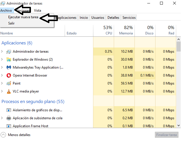Expand the Explorador de Windows (2) row
The height and width of the screenshot is (142, 183).
[x=2, y=59]
